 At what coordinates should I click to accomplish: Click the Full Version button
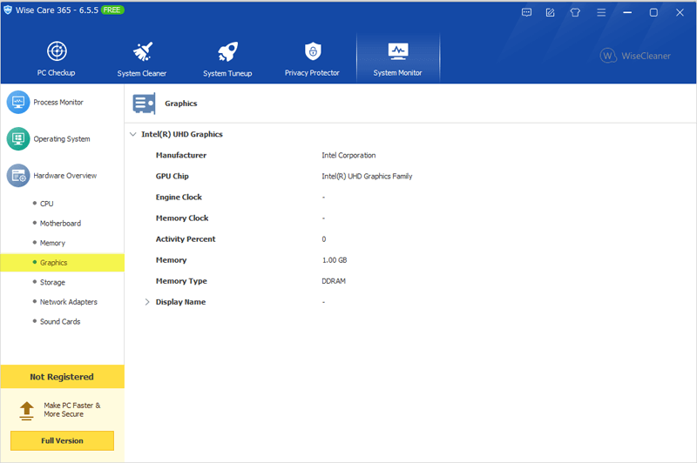pyautogui.click(x=62, y=440)
